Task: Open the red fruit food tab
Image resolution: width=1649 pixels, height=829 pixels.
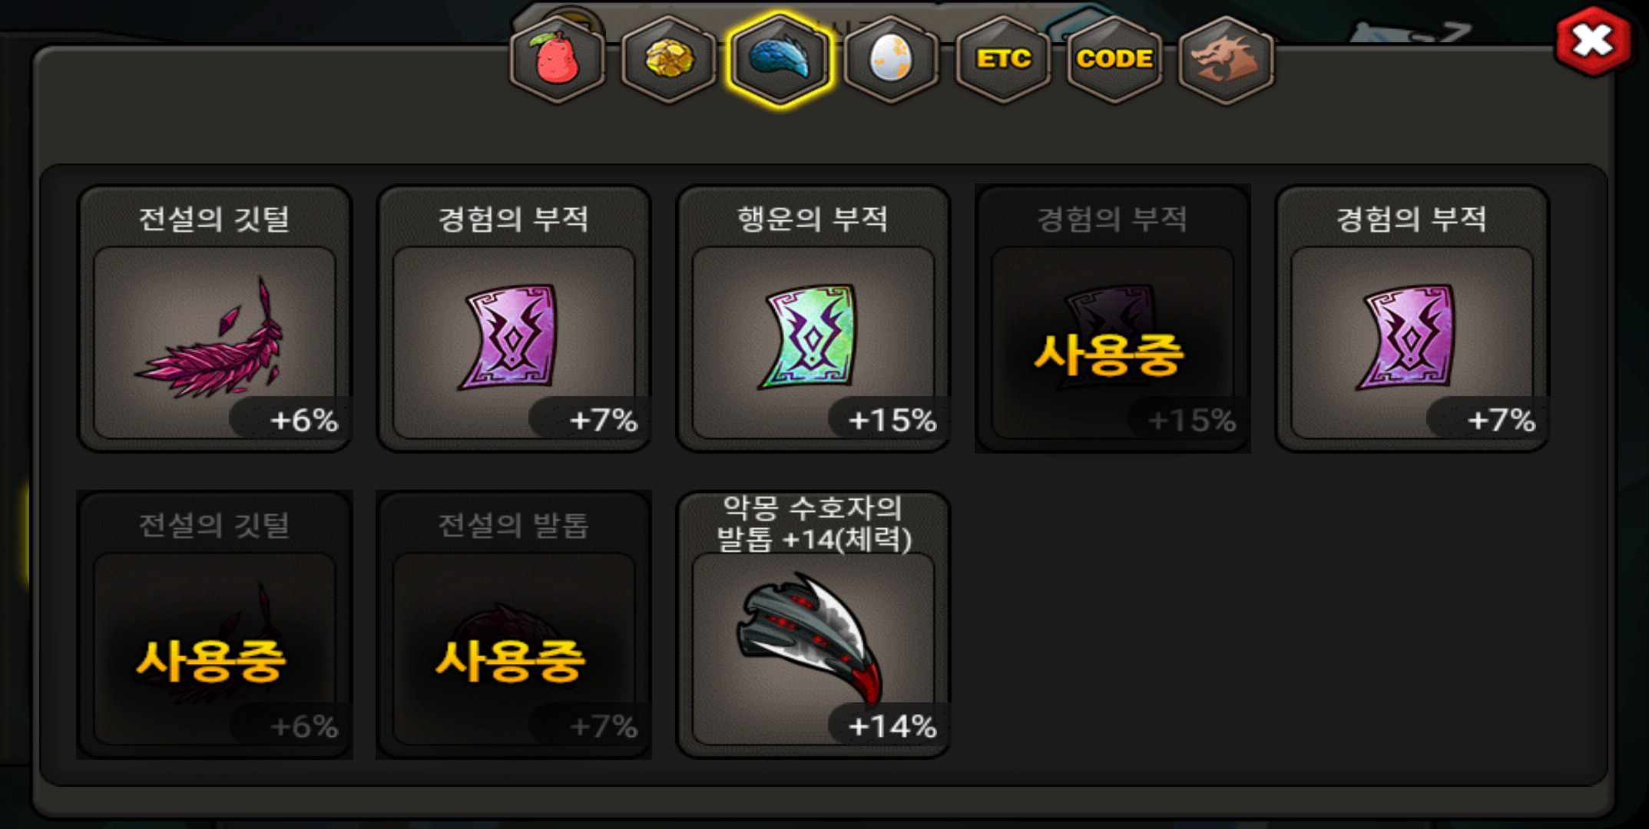Action: 557,59
